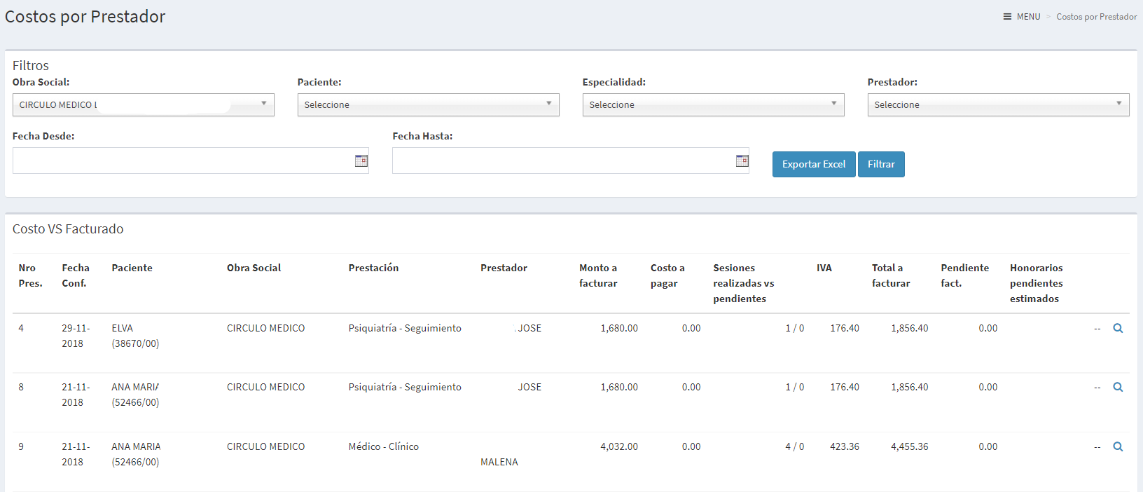Viewport: 1143px width, 492px height.
Task: Click IVA value 423.36
Action: point(845,446)
